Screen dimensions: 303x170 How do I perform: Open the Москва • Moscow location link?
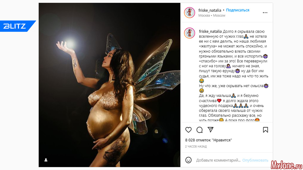click(x=212, y=15)
